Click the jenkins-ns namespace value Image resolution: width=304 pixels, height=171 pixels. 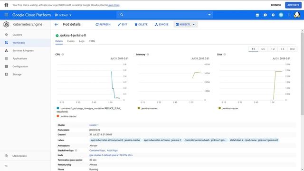tap(95, 130)
